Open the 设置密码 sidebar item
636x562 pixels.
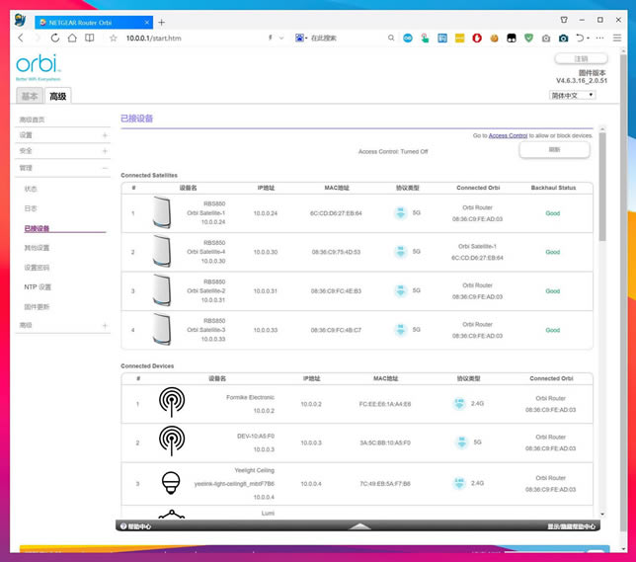click(x=37, y=268)
